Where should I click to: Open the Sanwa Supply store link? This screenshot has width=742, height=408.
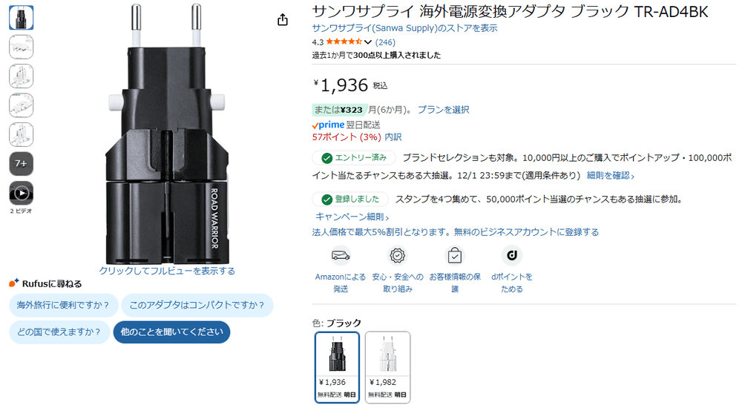point(404,28)
